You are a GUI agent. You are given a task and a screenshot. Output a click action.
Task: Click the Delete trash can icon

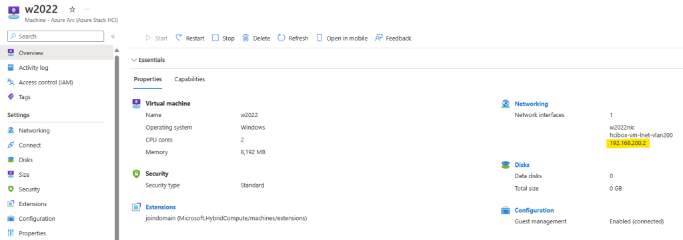[245, 38]
